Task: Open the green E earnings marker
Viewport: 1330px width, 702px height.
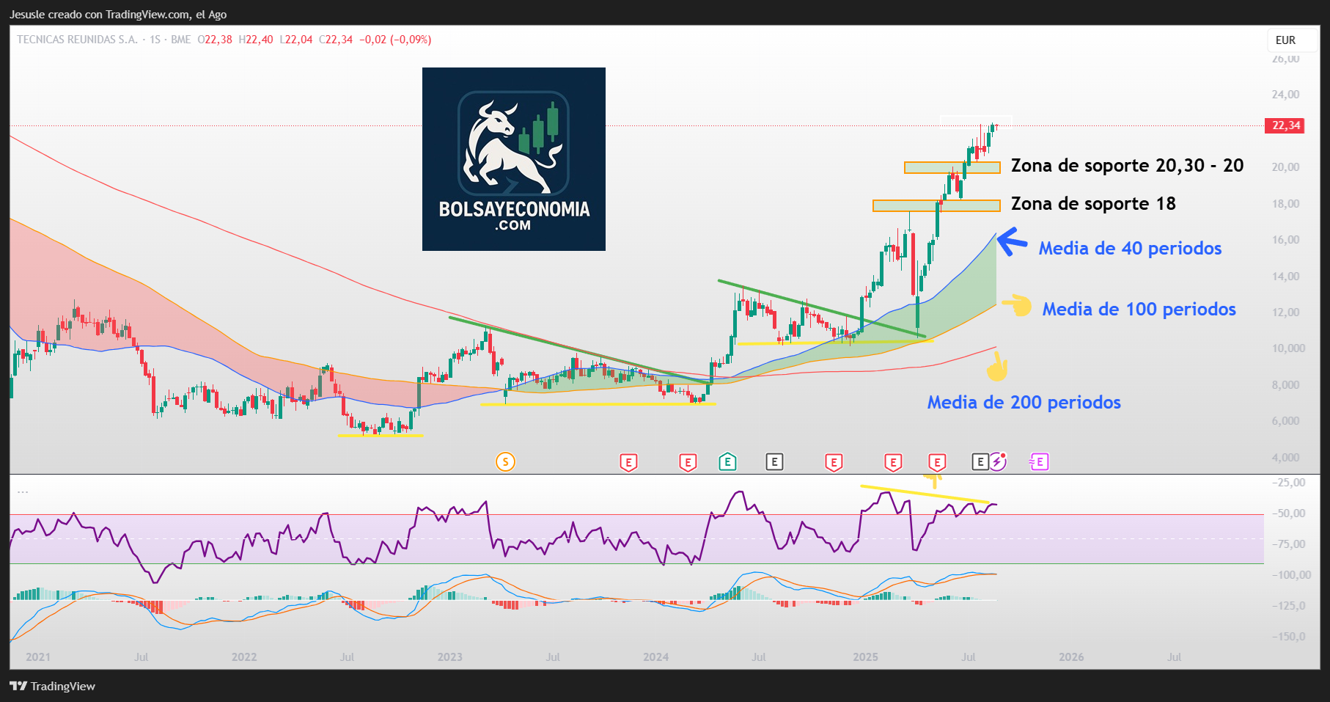Action: [727, 461]
